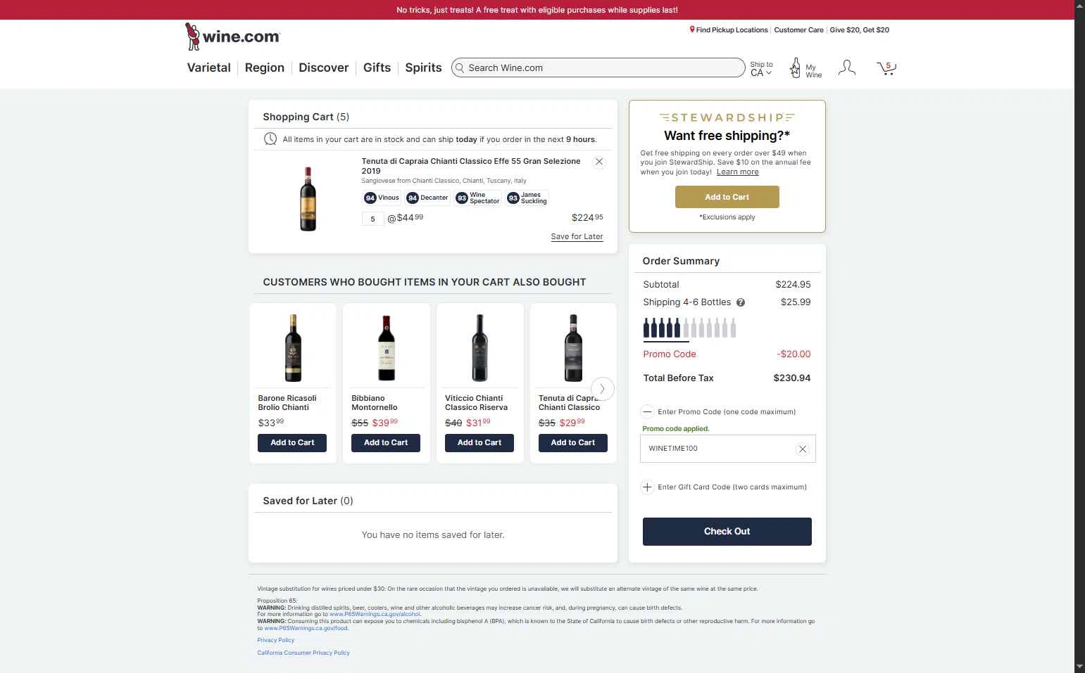Open the wine.com logo homepage
The image size is (1085, 673).
232,37
